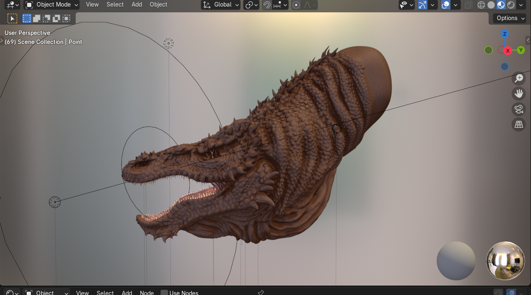531x295 pixels.
Task: Enable Use Nodes checkbox
Action: coord(164,293)
